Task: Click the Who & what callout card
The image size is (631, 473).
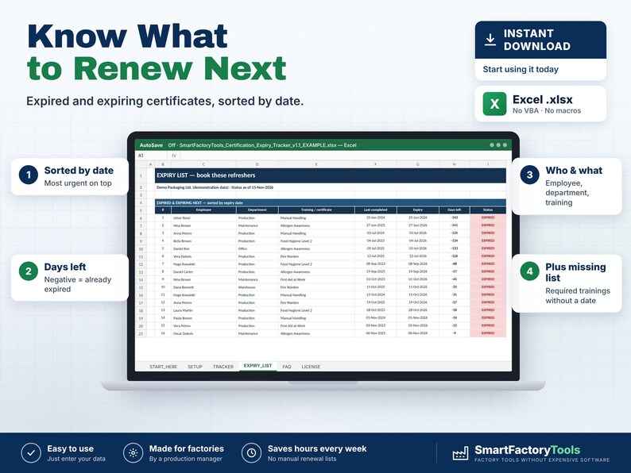Action: (567, 186)
